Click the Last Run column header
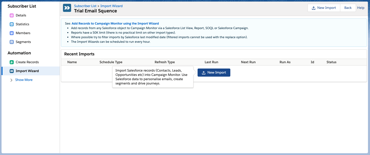Viewport: 370px width, 155px height. tap(211, 62)
